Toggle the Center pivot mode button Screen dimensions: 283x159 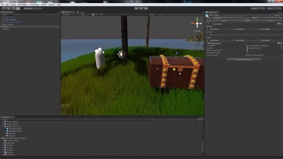click(28, 8)
